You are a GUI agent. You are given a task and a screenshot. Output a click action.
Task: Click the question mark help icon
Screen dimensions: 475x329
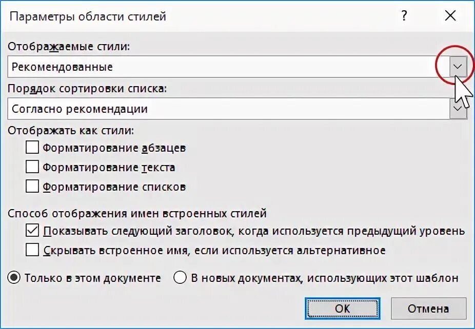coord(404,16)
